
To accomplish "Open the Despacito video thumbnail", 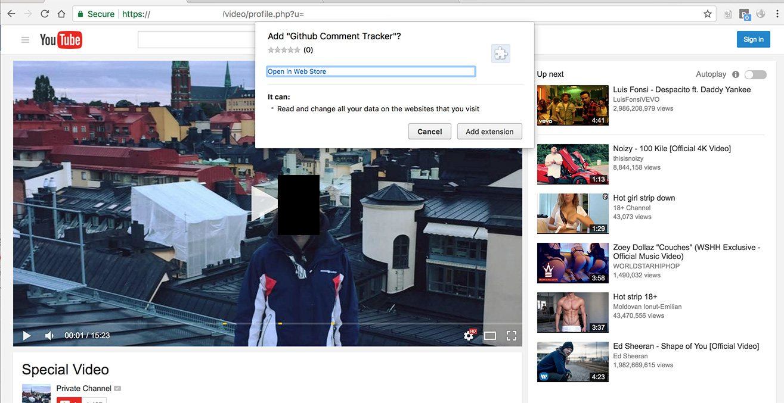I will tap(573, 105).
